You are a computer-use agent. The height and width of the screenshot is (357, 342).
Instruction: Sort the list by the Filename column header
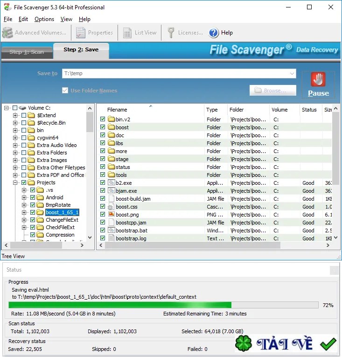(x=117, y=110)
